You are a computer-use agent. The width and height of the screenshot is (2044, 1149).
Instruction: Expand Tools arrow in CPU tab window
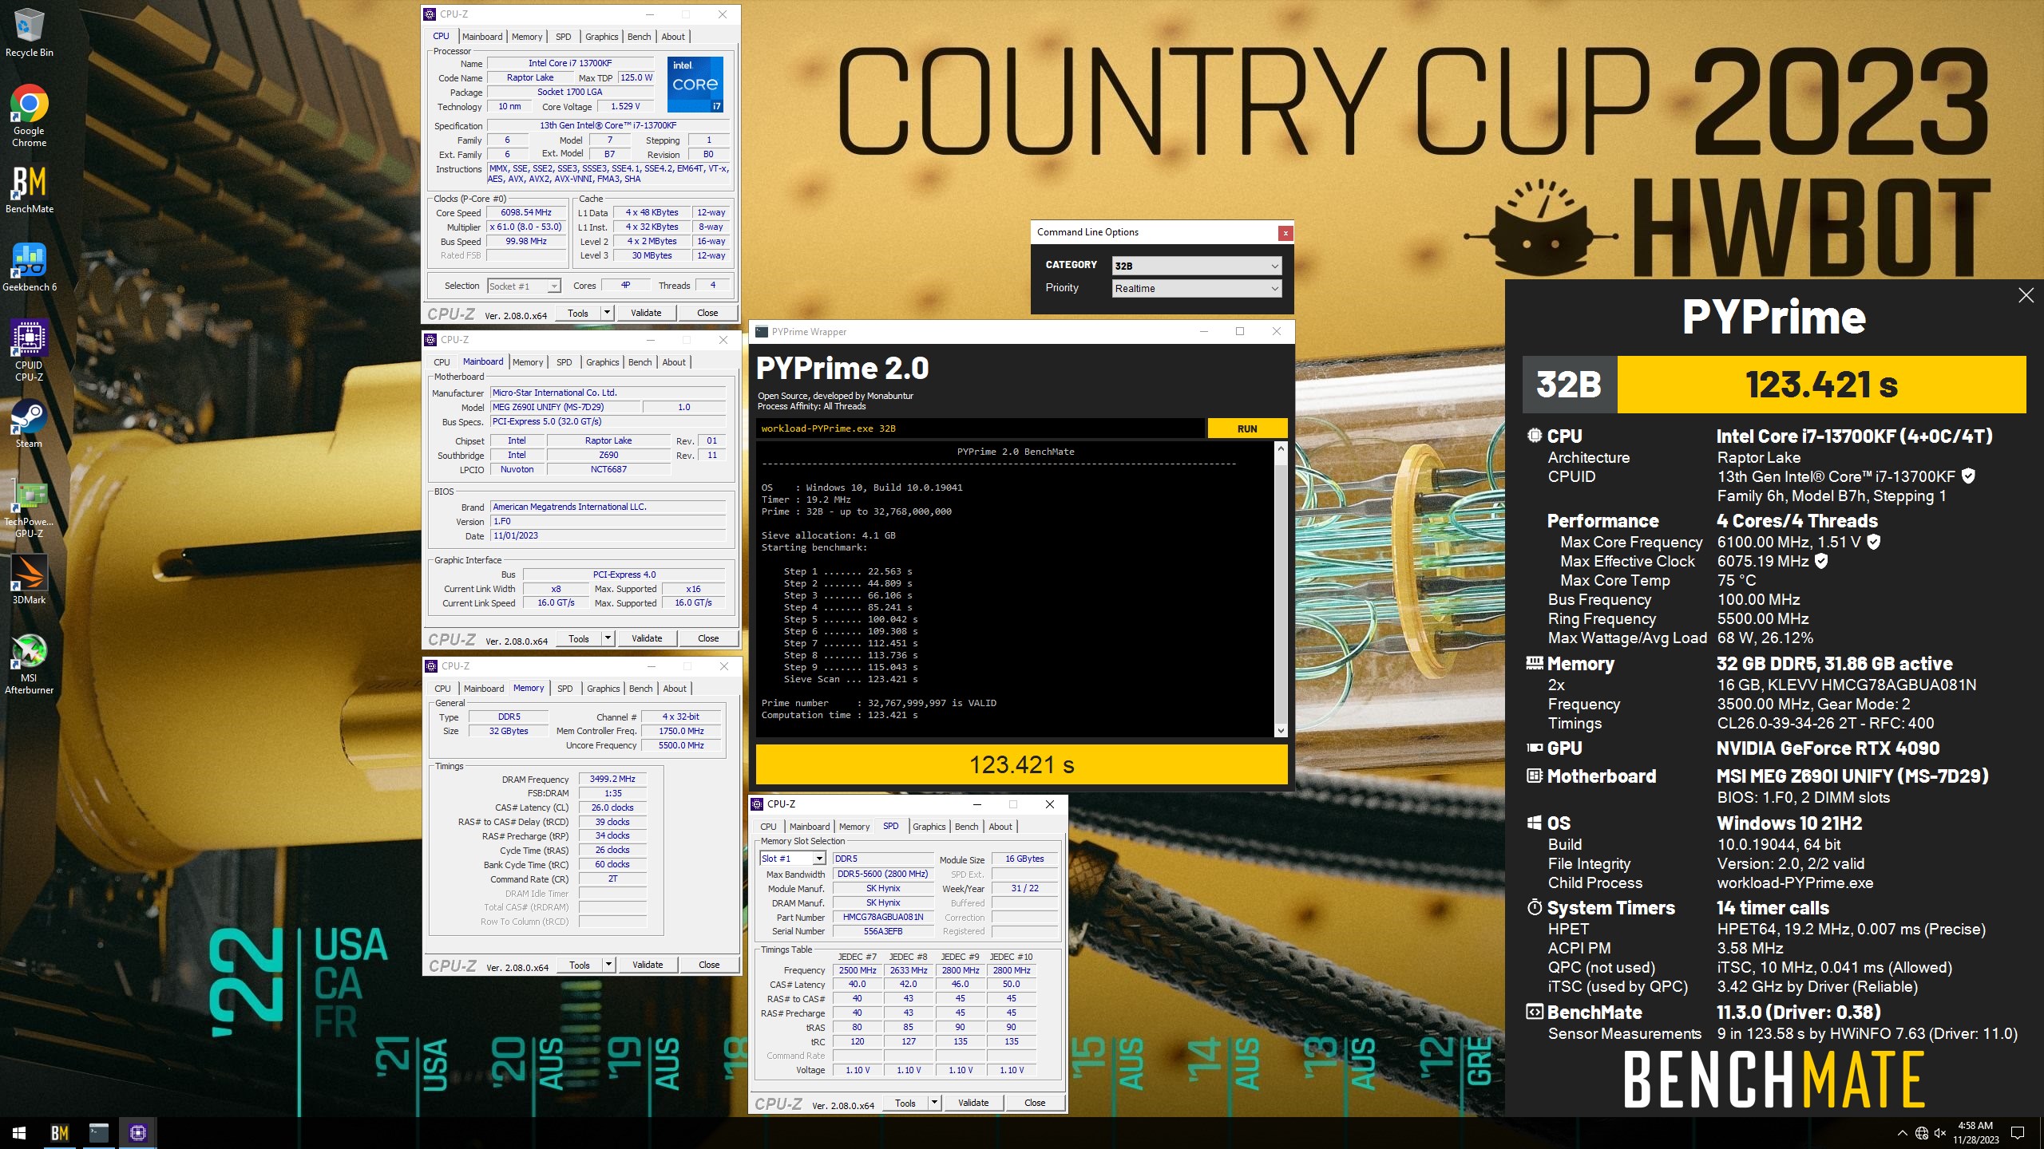click(608, 313)
